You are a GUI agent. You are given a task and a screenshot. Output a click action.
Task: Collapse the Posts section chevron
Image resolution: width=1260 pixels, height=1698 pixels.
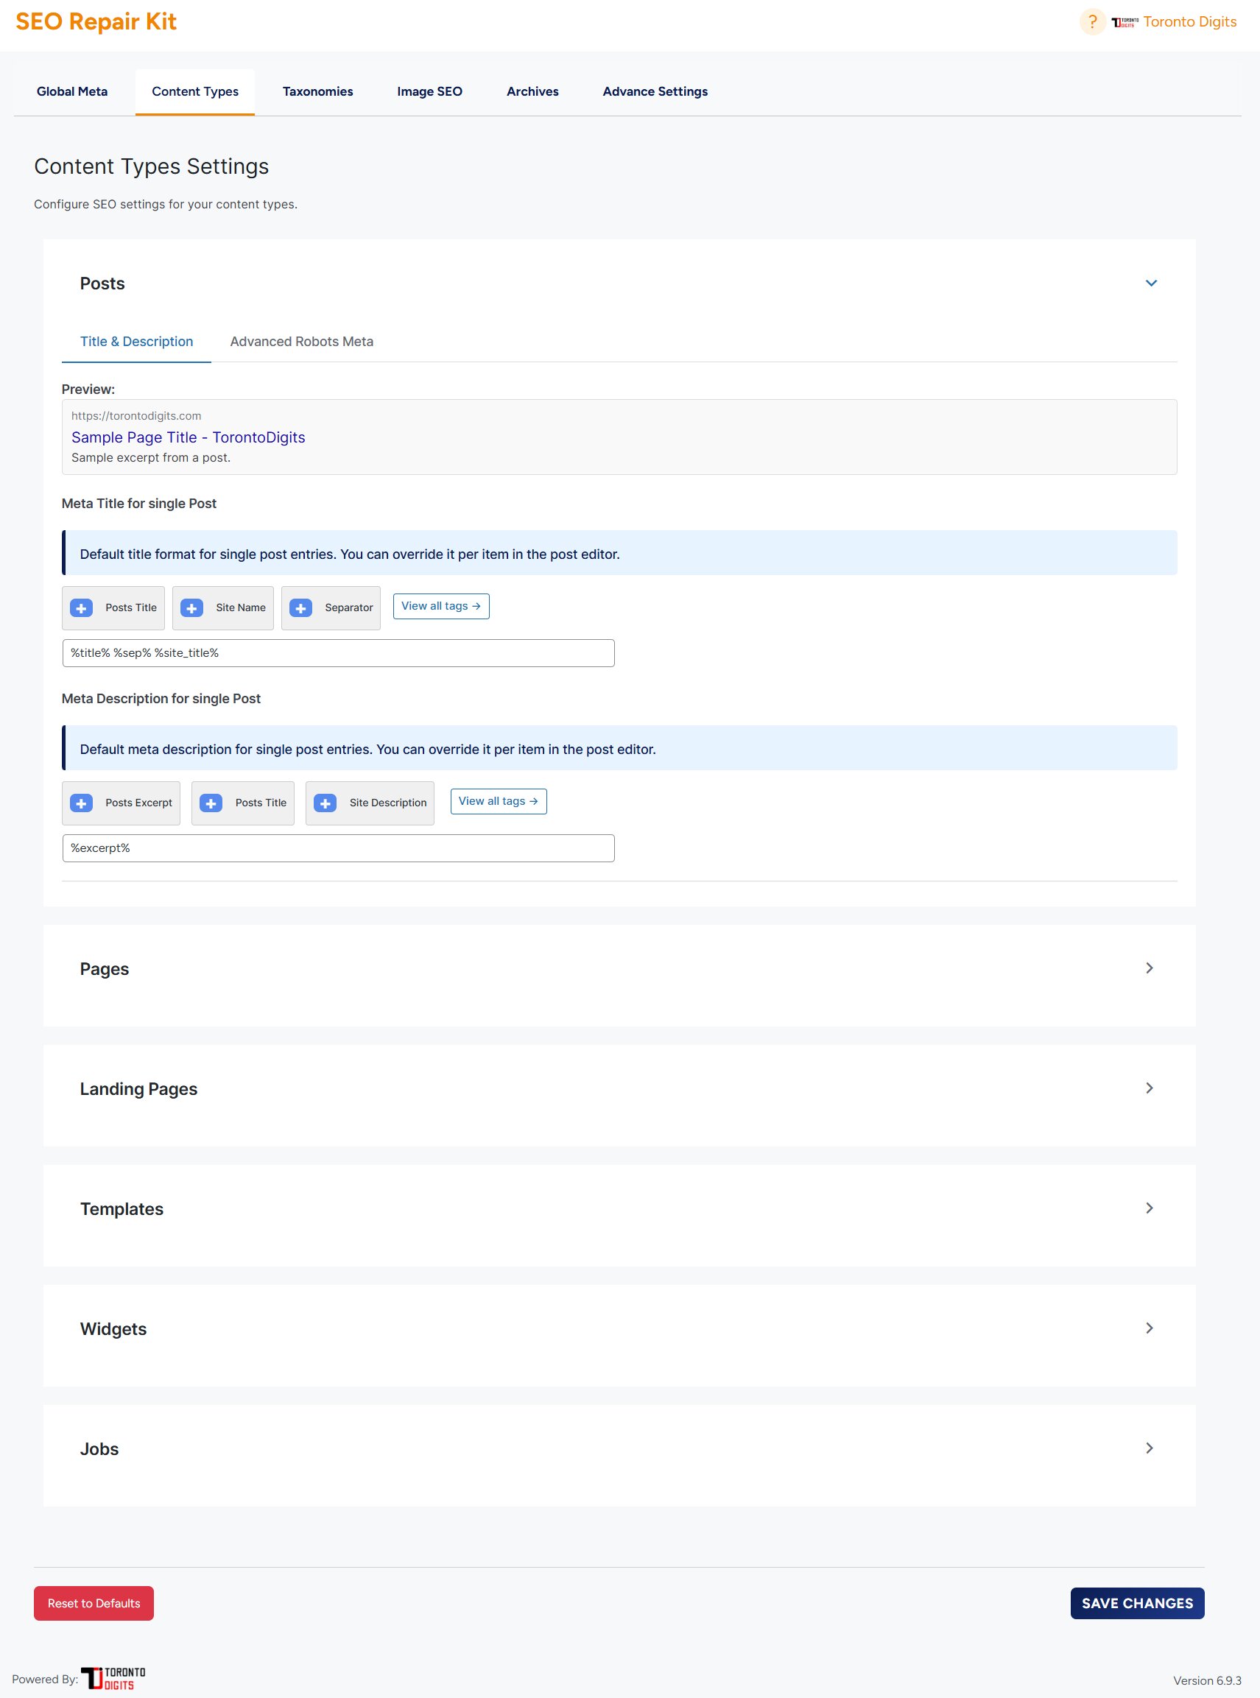coord(1151,283)
